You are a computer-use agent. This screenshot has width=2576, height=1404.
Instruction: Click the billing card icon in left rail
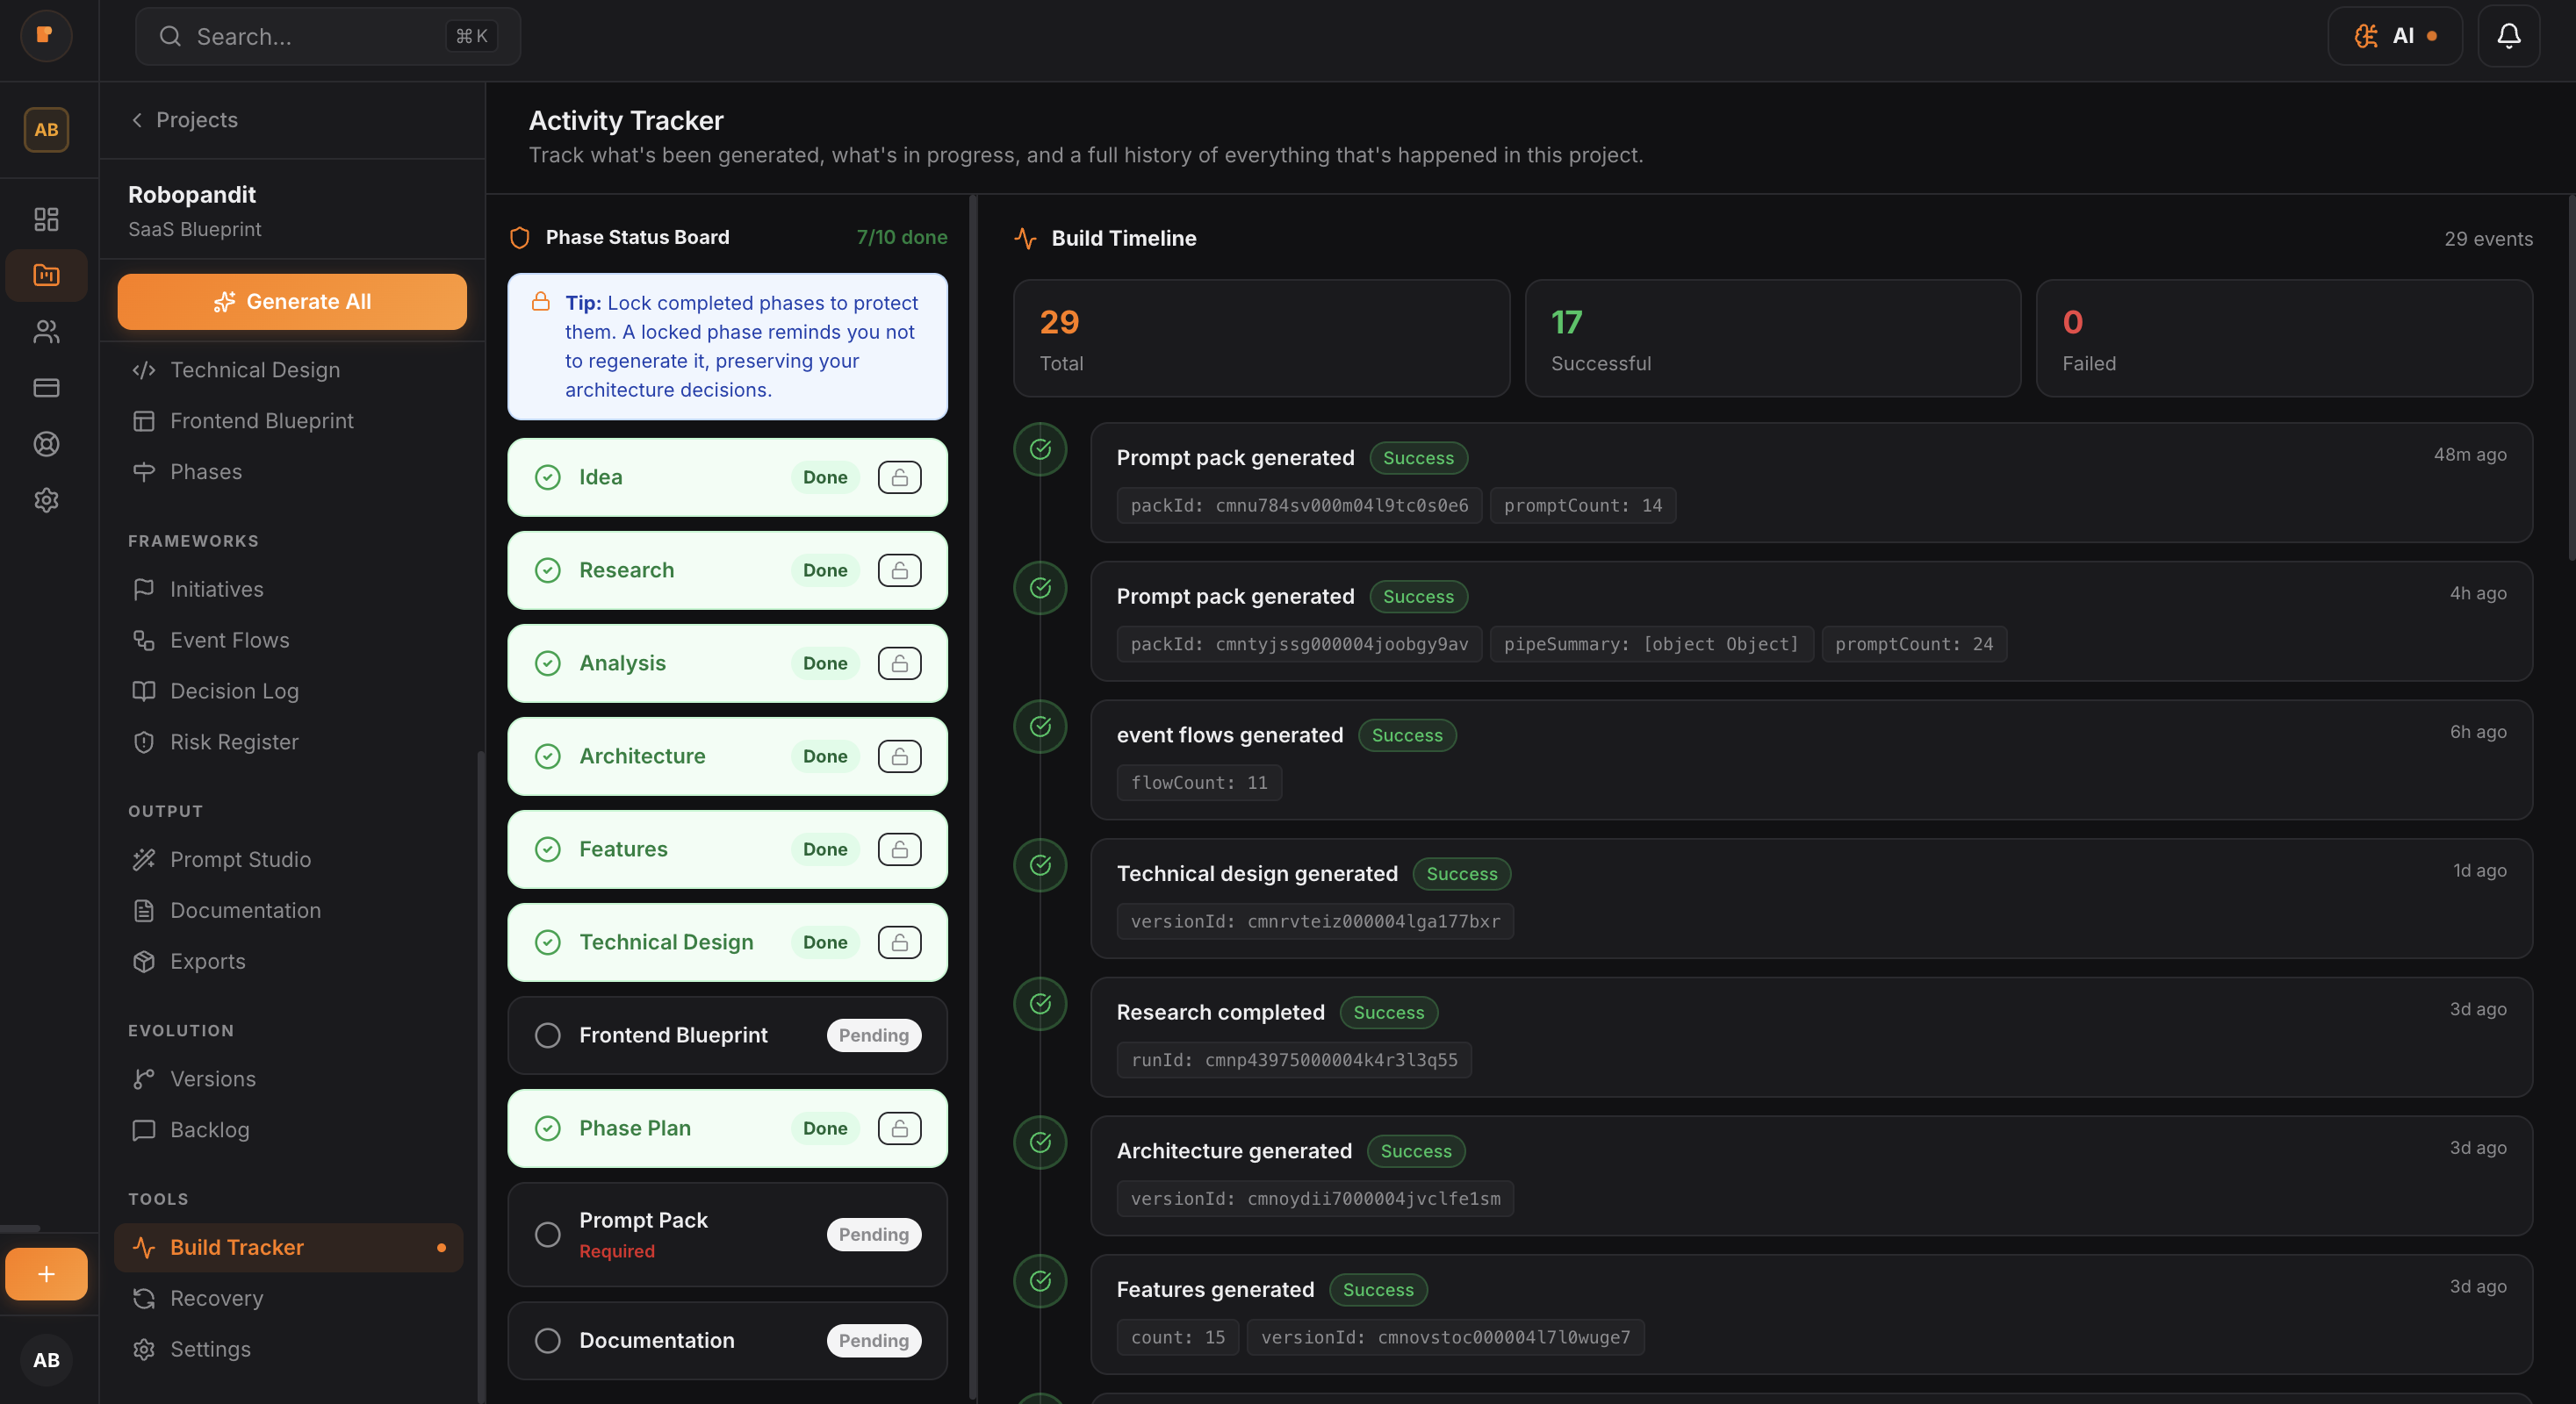pos(46,388)
